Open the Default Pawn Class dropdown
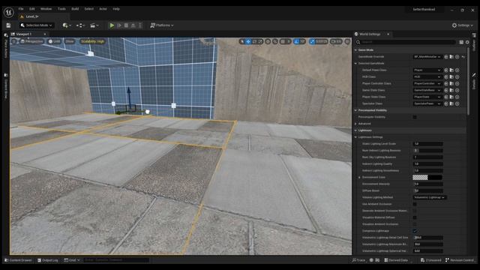480x270 pixels. [427, 70]
